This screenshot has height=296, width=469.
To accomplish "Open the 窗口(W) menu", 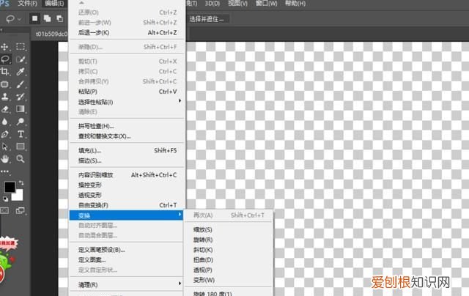I will point(266,4).
